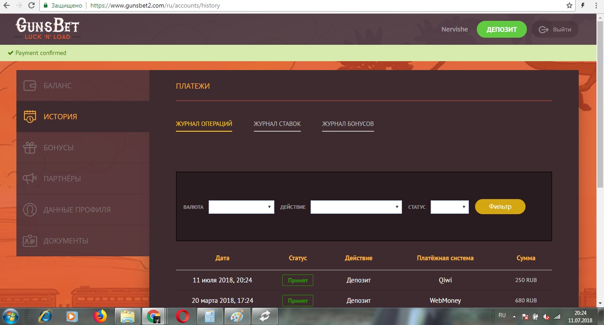Open the Валюта currency dropdown

click(x=242, y=207)
